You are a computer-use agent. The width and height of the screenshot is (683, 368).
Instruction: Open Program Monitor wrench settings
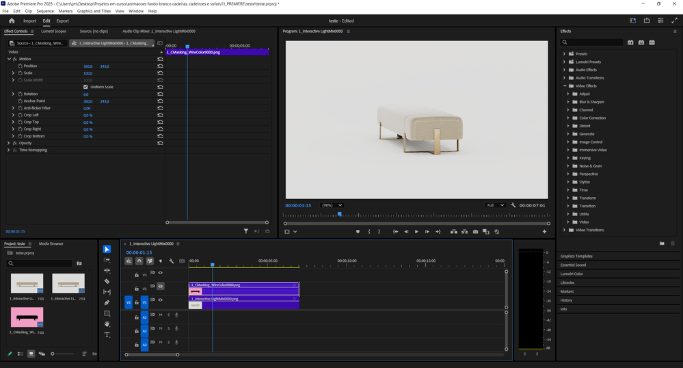click(x=513, y=205)
